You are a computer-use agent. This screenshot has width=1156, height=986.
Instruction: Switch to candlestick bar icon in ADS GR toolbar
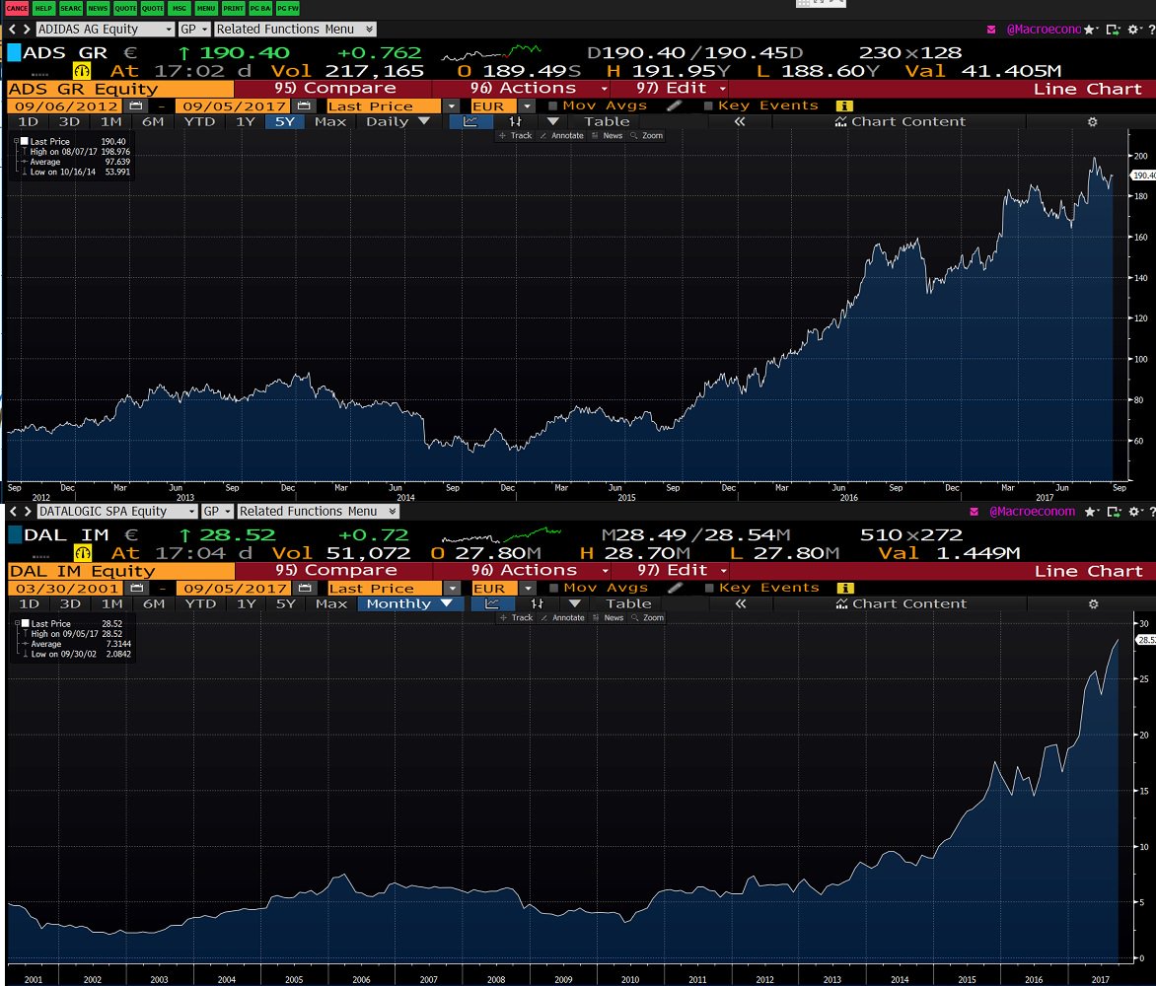tap(515, 121)
